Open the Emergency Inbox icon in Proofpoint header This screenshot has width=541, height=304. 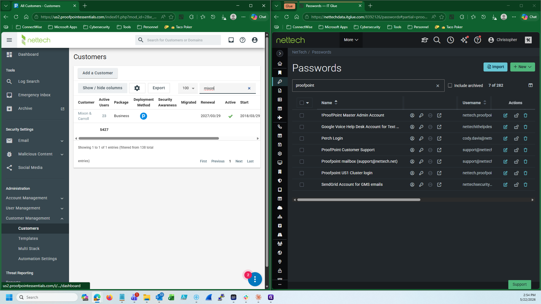click(x=231, y=40)
